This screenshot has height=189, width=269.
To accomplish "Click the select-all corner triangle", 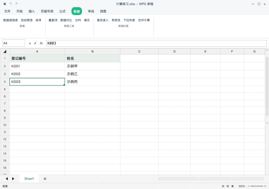I will tap(5, 51).
